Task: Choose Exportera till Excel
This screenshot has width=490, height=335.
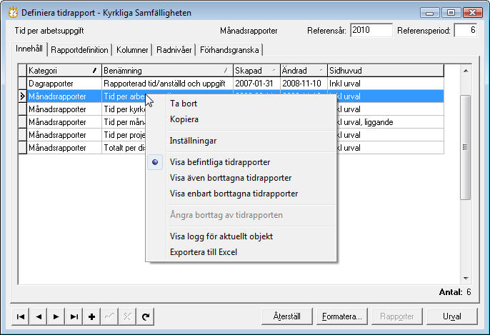Action: point(204,252)
